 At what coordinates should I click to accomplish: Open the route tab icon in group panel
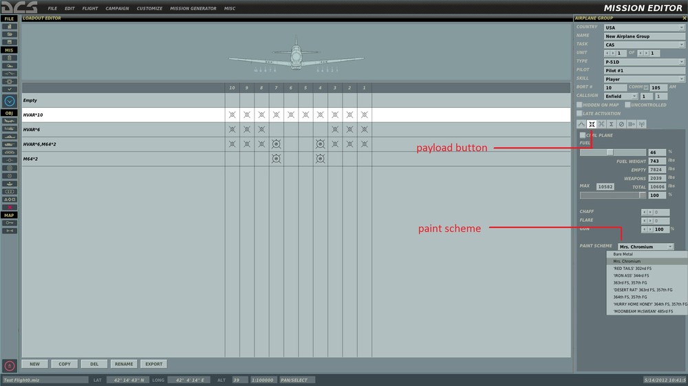click(x=581, y=124)
